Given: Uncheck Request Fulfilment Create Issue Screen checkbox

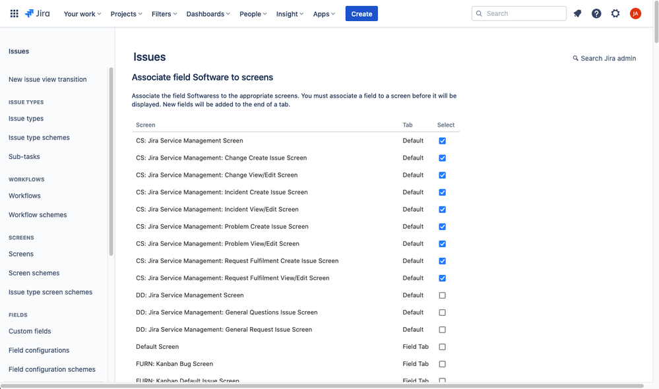Looking at the screenshot, I should tap(442, 261).
